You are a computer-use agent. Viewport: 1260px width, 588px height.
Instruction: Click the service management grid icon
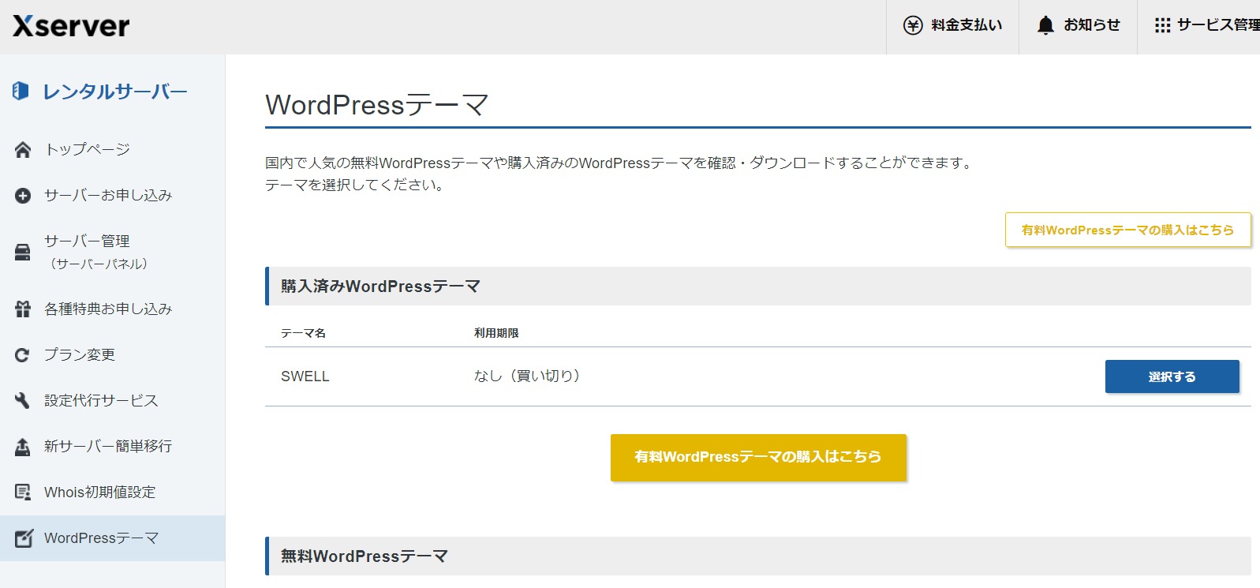1162,25
